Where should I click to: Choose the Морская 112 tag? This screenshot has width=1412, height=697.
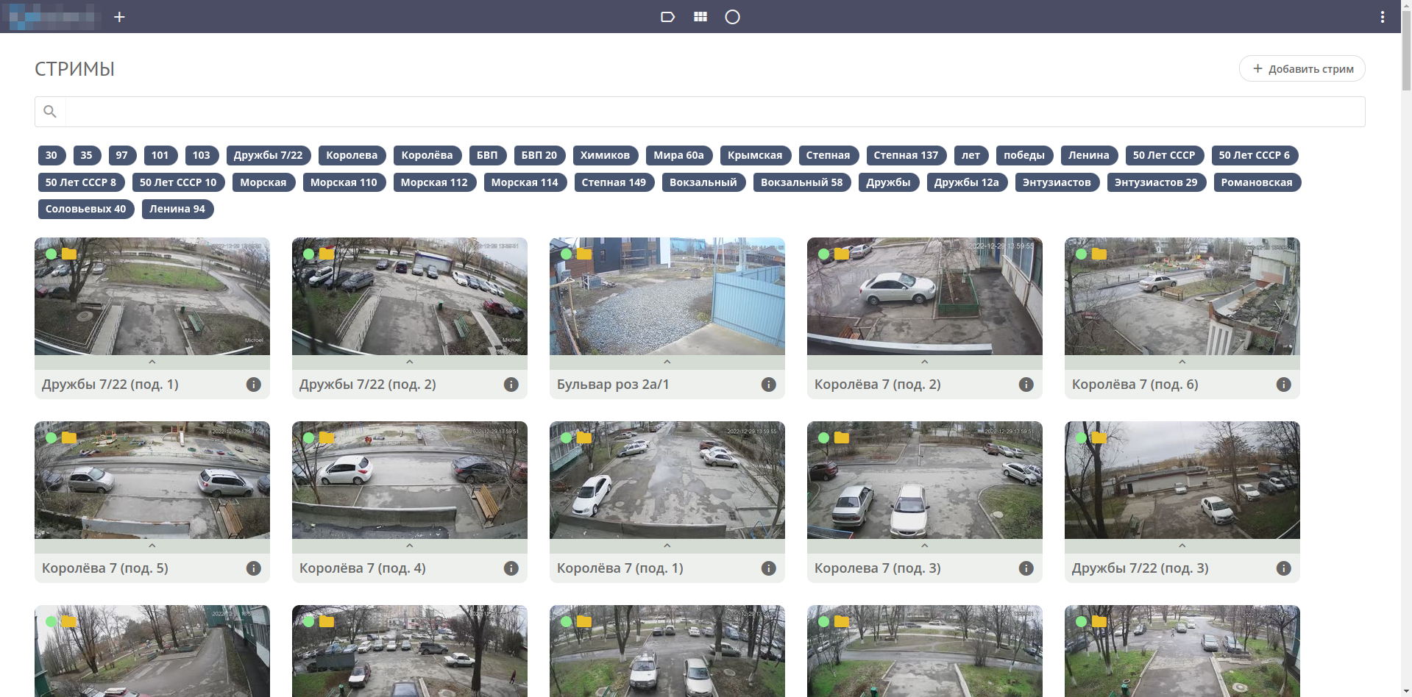pos(434,182)
